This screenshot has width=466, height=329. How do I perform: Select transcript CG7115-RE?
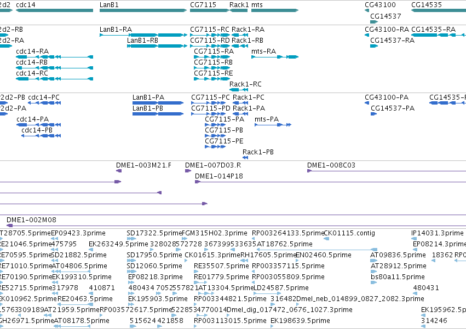pyautogui.click(x=212, y=79)
